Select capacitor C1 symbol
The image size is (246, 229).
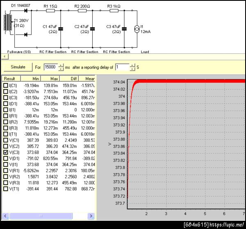[x=61, y=29]
